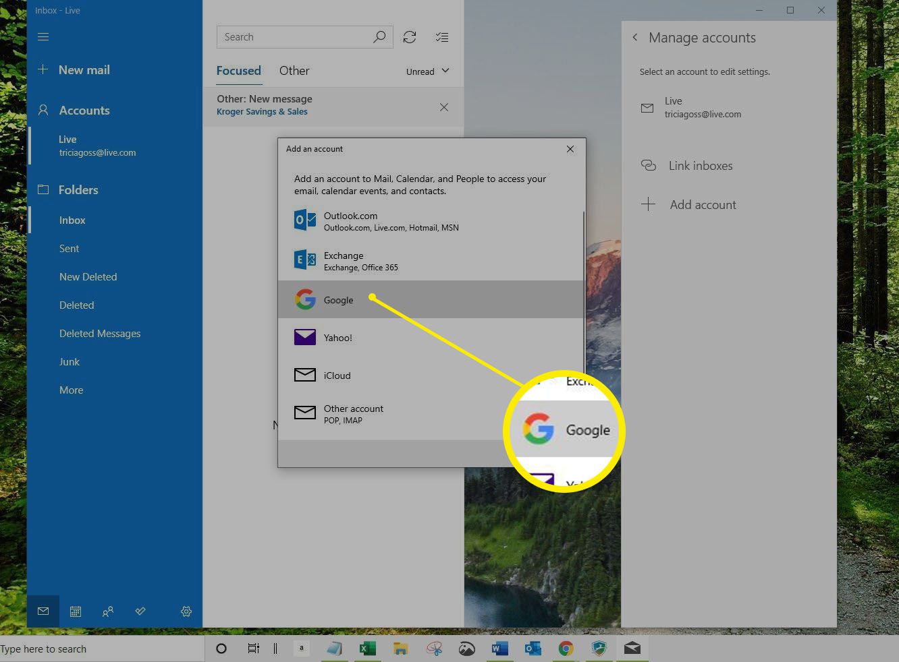899x662 pixels.
Task: Open the hamburger navigation menu
Action: point(43,36)
